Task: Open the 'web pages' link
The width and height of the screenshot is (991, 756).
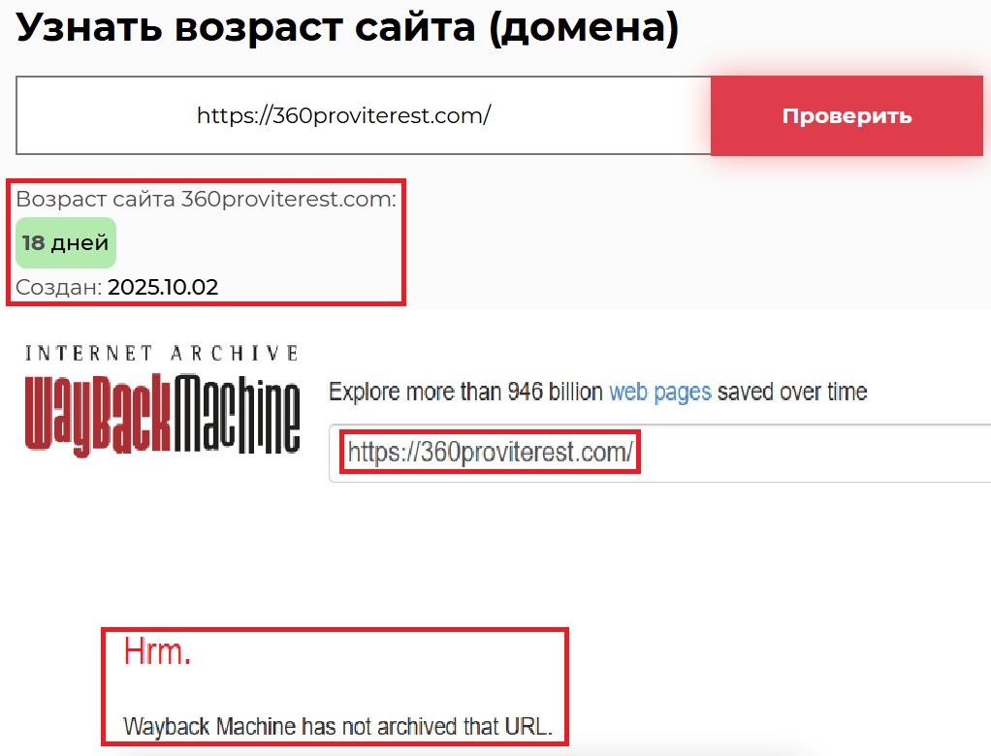Action: 659,393
